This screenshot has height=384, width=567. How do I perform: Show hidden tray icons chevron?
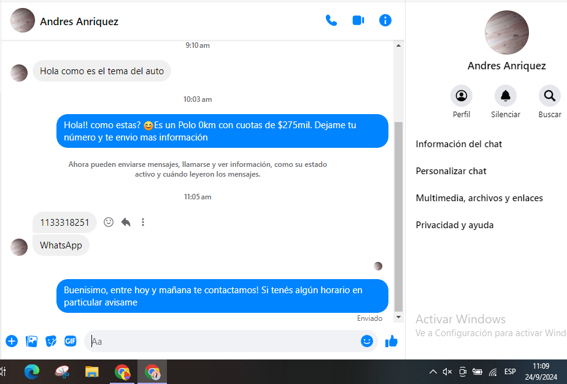point(433,372)
